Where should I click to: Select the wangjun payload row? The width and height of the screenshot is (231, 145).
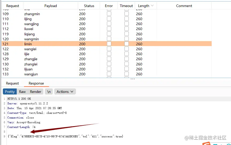coord(106,74)
